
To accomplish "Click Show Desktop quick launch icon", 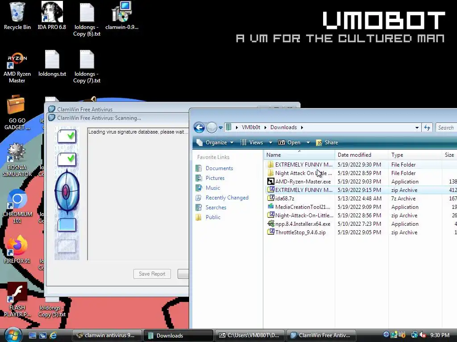I will [x=33, y=335].
